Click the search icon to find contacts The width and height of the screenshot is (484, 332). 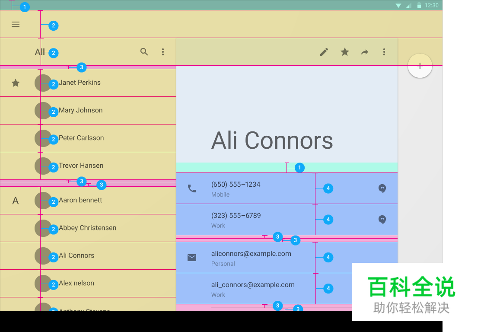tap(144, 52)
